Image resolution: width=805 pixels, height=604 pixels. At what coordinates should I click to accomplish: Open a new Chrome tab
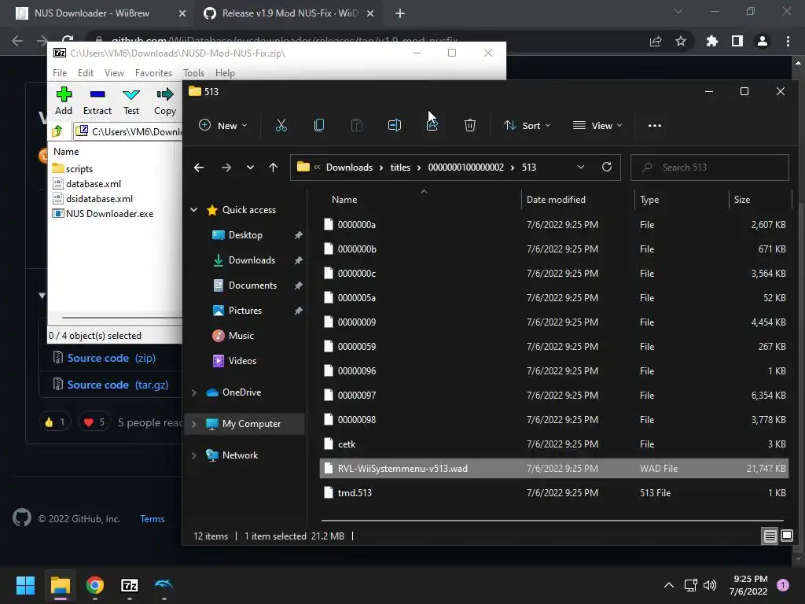click(400, 13)
